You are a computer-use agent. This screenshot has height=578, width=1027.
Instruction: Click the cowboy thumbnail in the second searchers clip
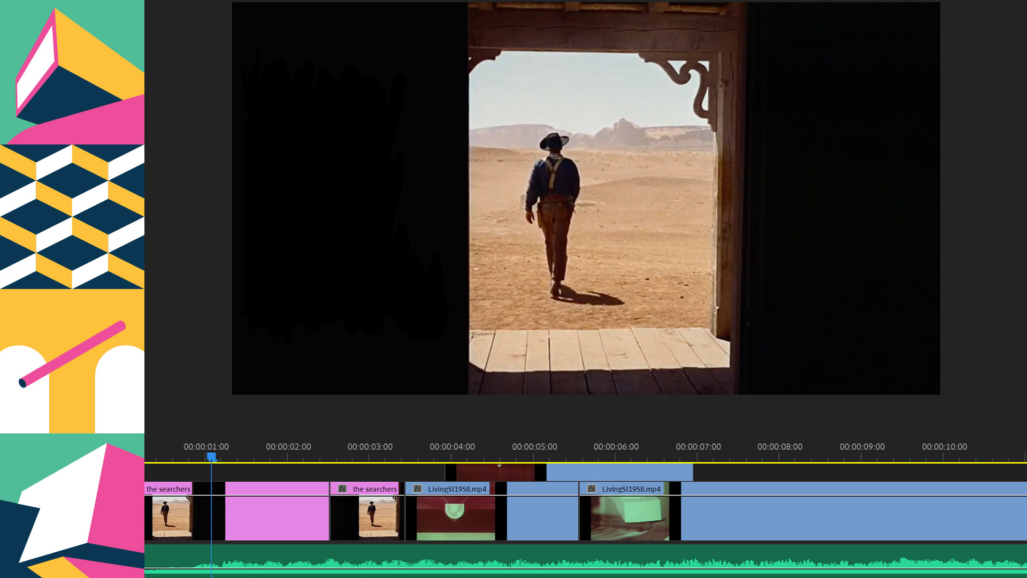(378, 516)
